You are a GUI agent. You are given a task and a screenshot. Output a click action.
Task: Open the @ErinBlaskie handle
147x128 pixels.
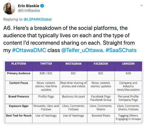[29, 10]
